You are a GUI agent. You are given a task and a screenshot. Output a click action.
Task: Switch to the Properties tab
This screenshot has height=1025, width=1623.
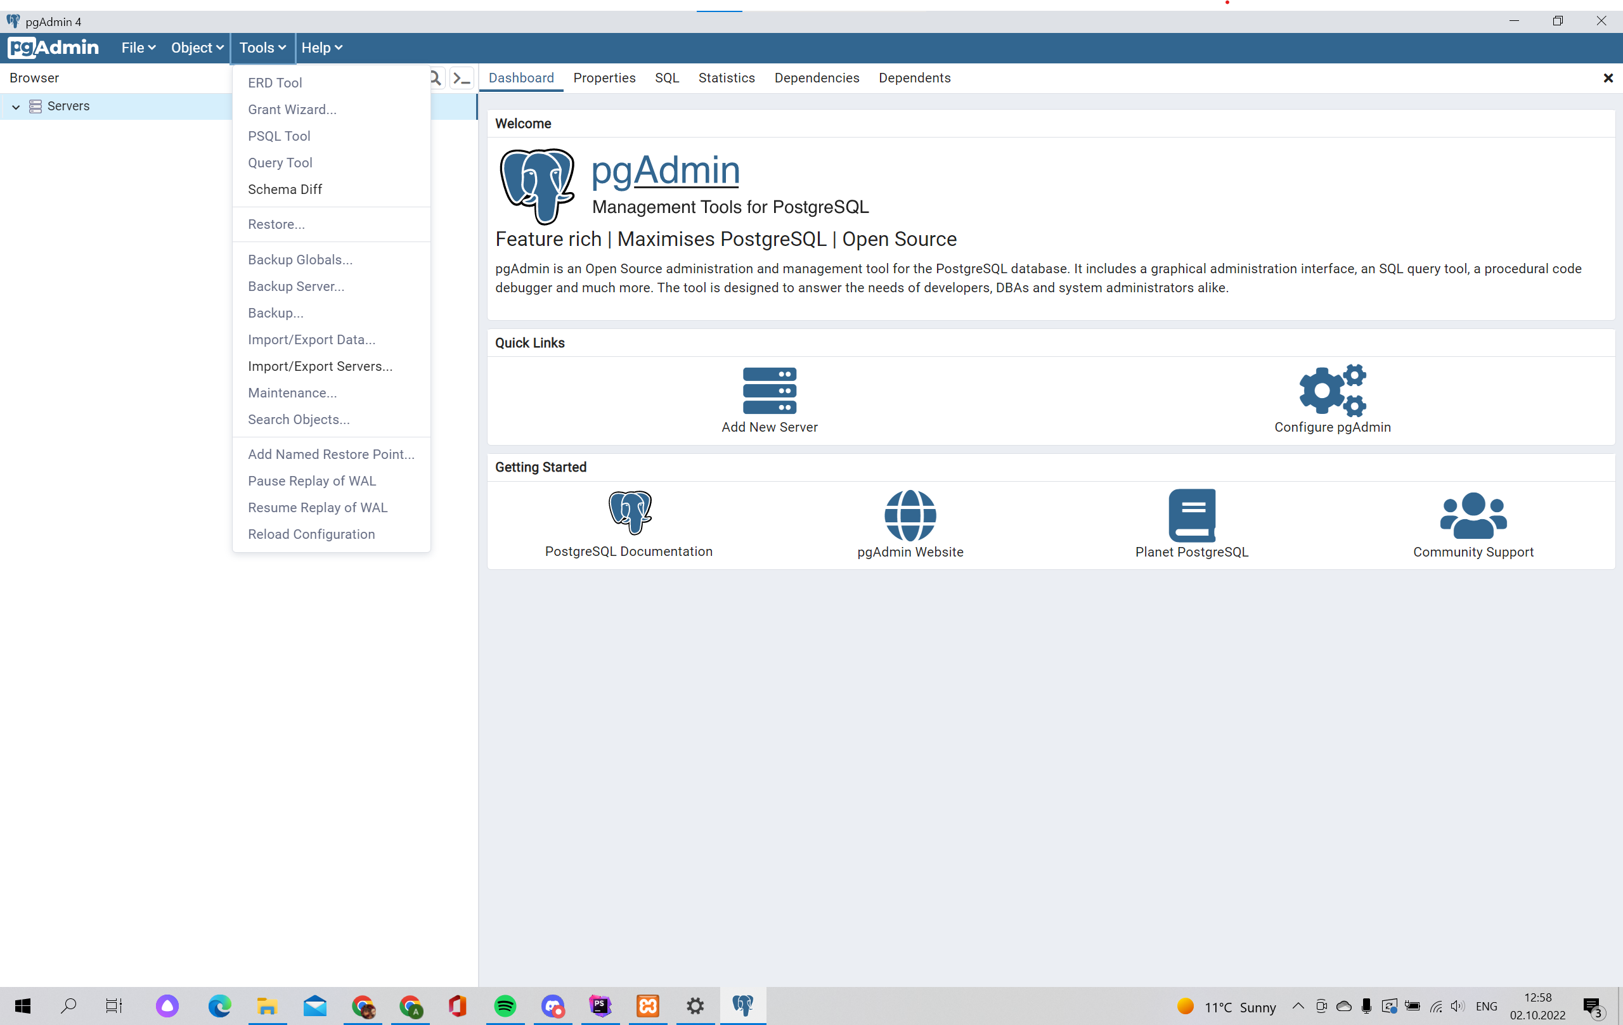[x=604, y=78]
